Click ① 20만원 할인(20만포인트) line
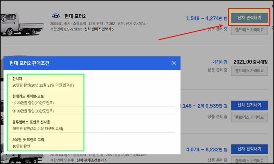 (x=33, y=103)
